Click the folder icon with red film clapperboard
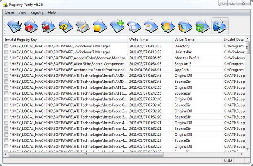 click(x=48, y=26)
